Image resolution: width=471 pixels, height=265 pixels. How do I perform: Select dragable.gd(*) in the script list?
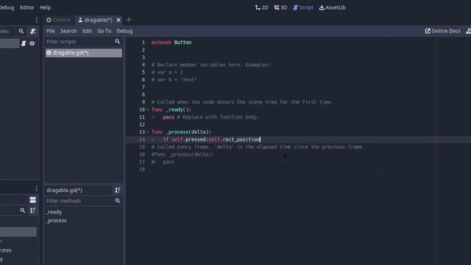click(x=84, y=53)
